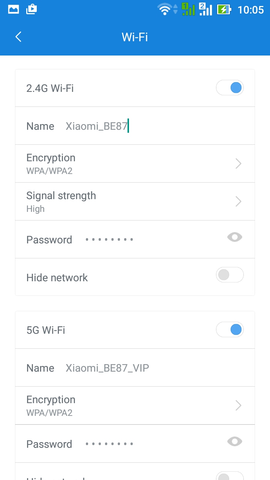270x480 pixels.
Task: Open 2.4G Encryption options via the chevron
Action: pyautogui.click(x=238, y=163)
